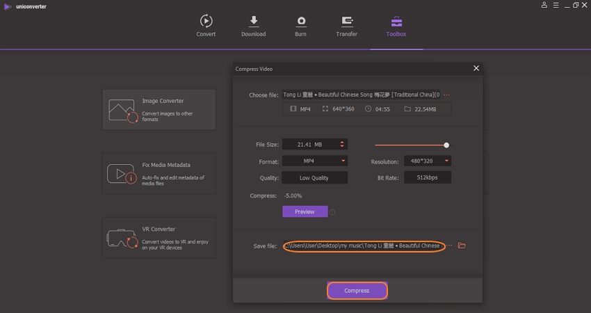Click the File Size stepper arrows
The height and width of the screenshot is (313, 591).
click(342, 145)
